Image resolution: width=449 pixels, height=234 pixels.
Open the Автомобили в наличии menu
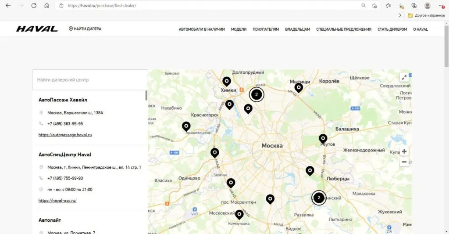pos(202,29)
